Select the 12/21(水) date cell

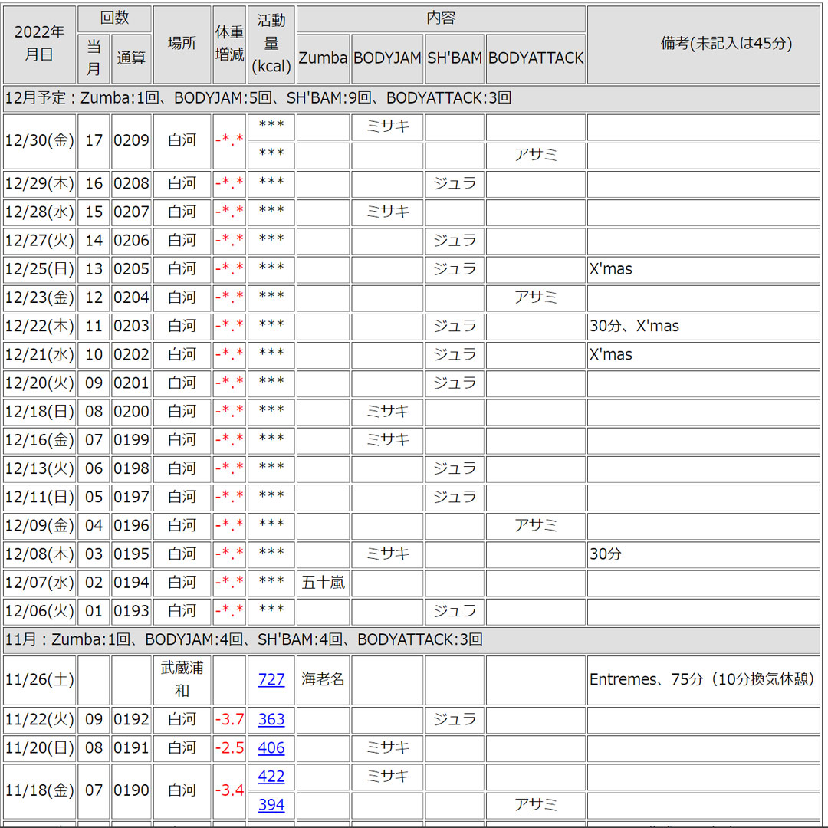[x=40, y=355]
